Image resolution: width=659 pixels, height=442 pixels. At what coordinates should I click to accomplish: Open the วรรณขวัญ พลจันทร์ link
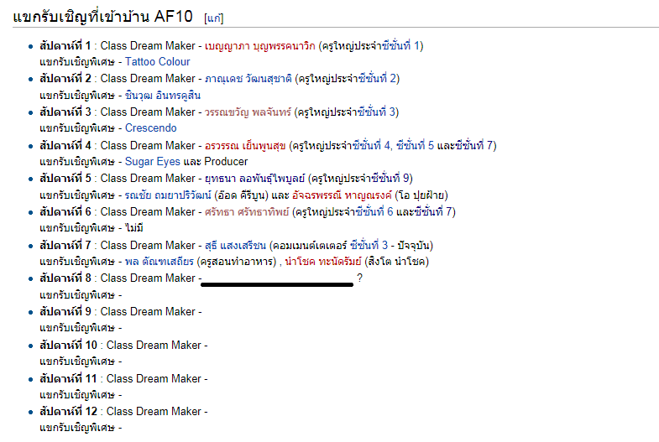click(248, 112)
